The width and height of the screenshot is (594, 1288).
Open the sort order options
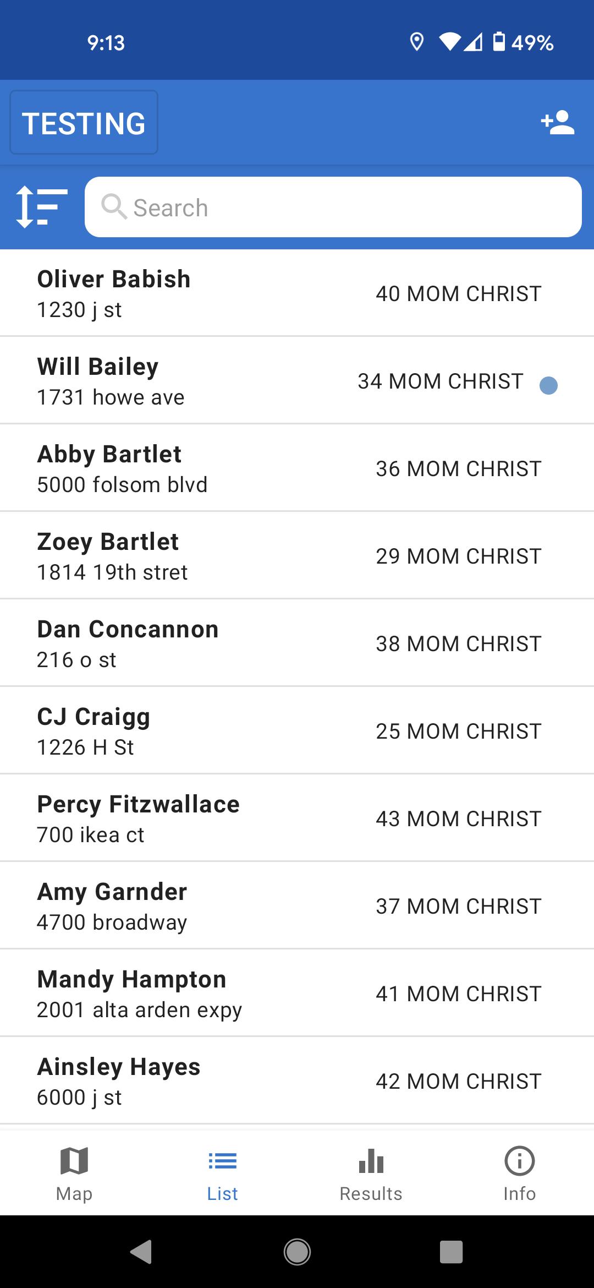(42, 207)
